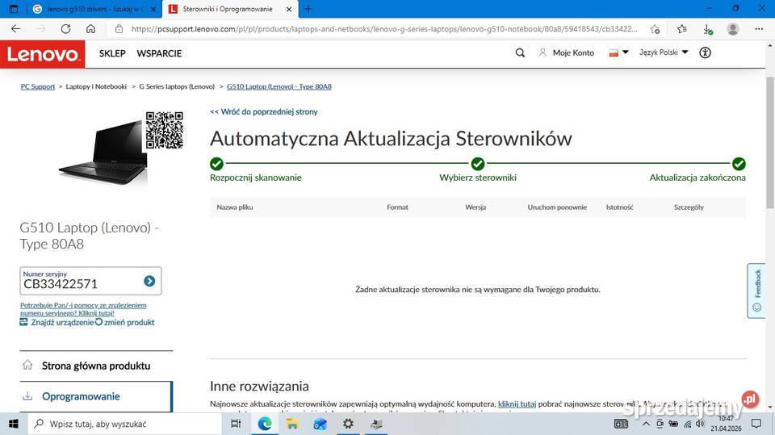Click Wróć do poprzedniej strony link

[264, 111]
